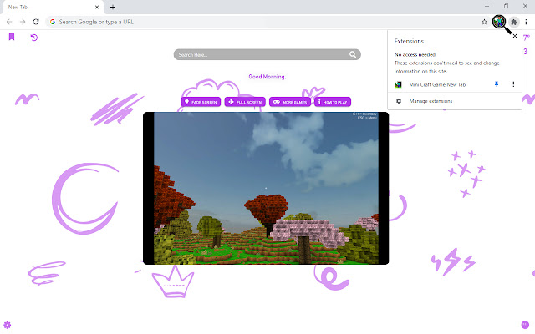The height and width of the screenshot is (334, 535).
Task: Go back in browser history
Action: point(9,22)
